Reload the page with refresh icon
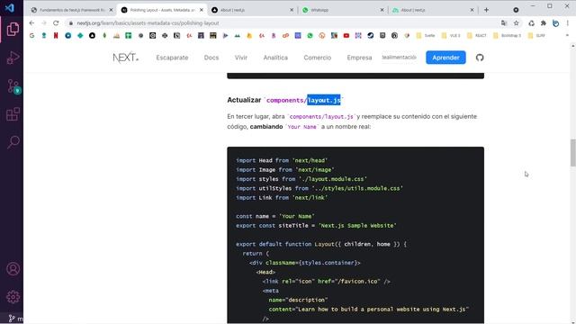This screenshot has width=576, height=324. click(56, 23)
